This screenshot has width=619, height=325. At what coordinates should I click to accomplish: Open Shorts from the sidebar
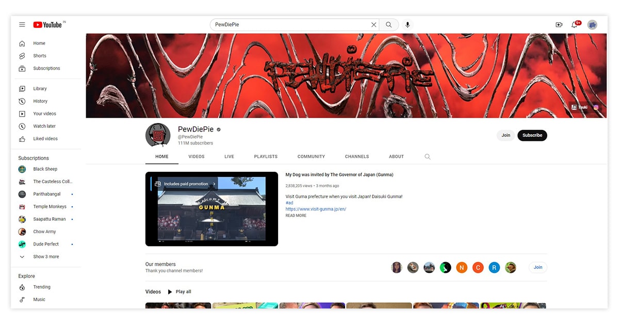[40, 56]
